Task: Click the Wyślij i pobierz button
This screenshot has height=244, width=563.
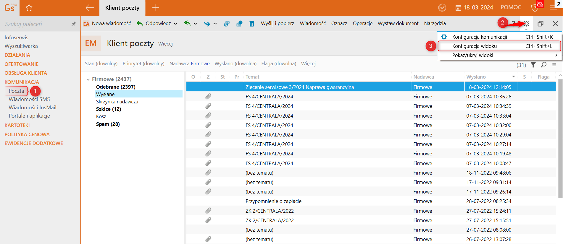Action: pos(277,23)
